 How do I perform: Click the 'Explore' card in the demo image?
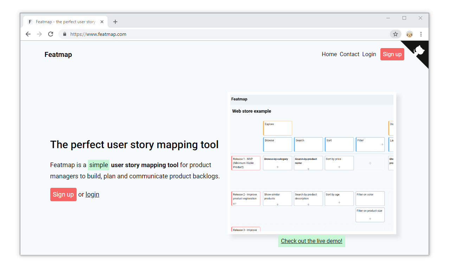click(x=277, y=128)
